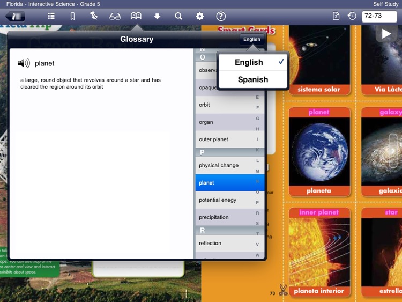Open the search magnifier
The image size is (402, 302).
(178, 17)
